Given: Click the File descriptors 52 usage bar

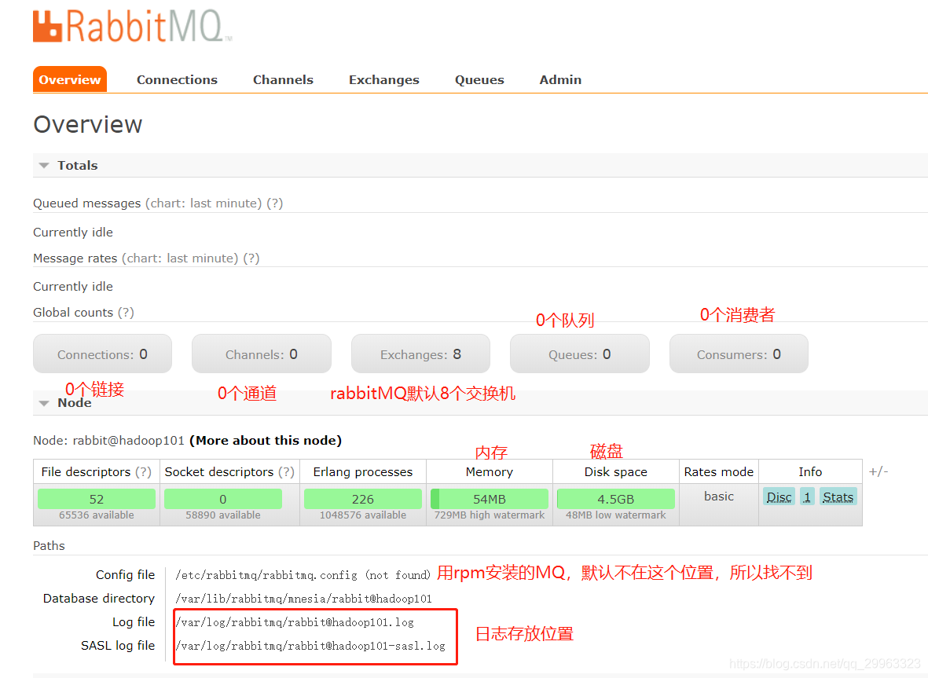Looking at the screenshot, I should click(97, 499).
